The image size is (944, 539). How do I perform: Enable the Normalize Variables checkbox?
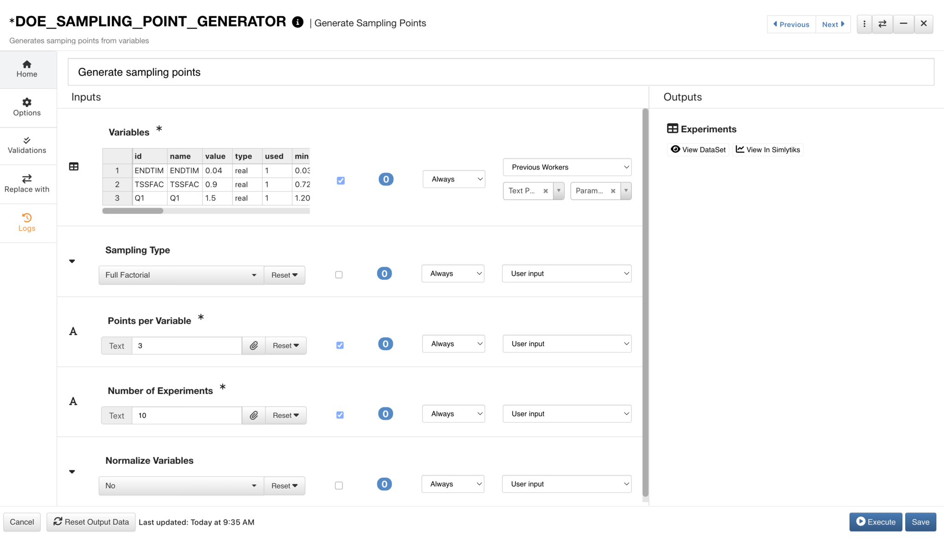[x=339, y=485]
